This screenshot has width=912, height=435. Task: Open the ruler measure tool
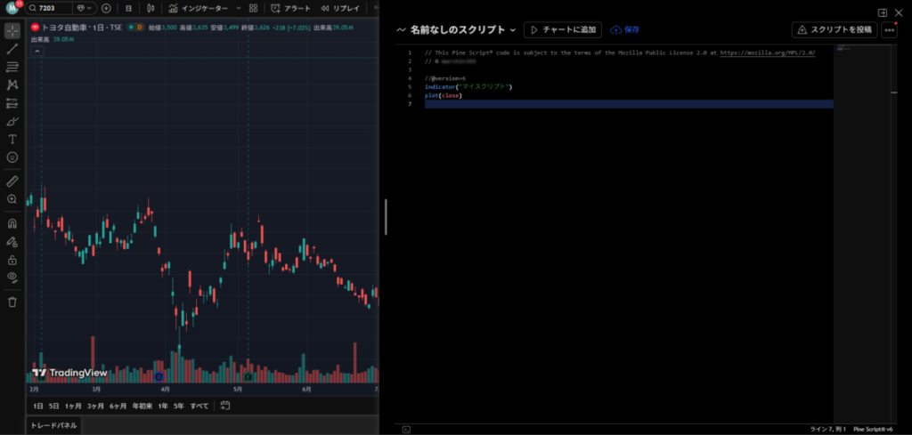tap(12, 181)
